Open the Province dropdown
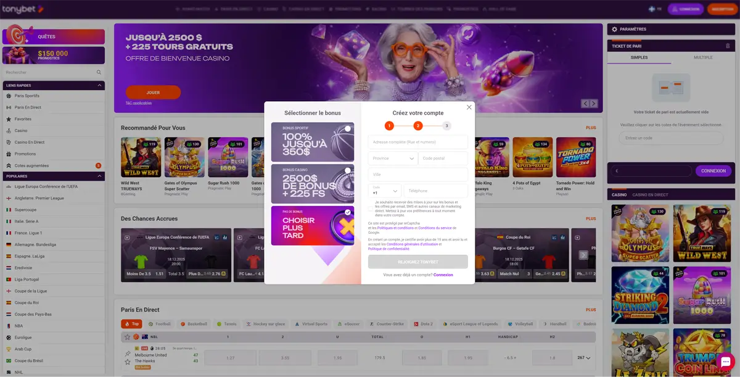 pyautogui.click(x=393, y=159)
